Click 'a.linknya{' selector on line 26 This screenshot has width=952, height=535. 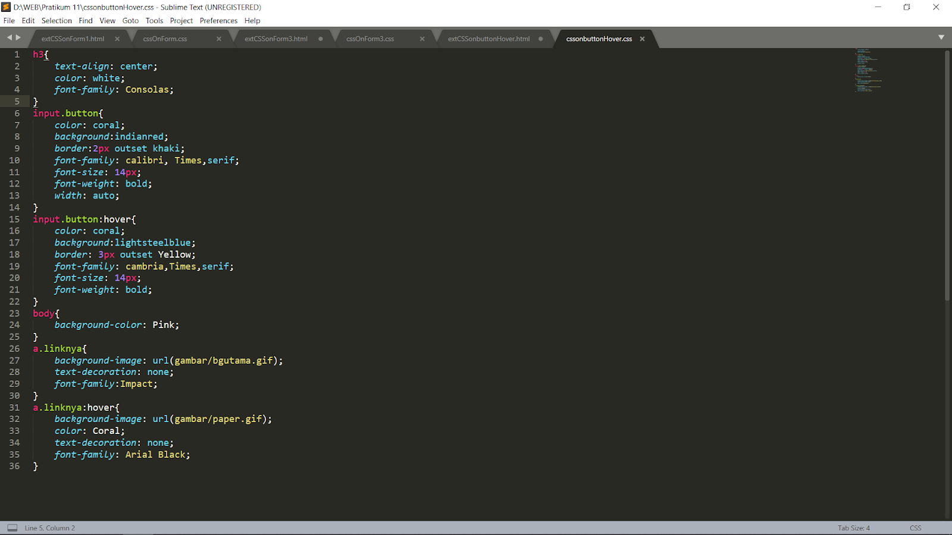pyautogui.click(x=59, y=348)
